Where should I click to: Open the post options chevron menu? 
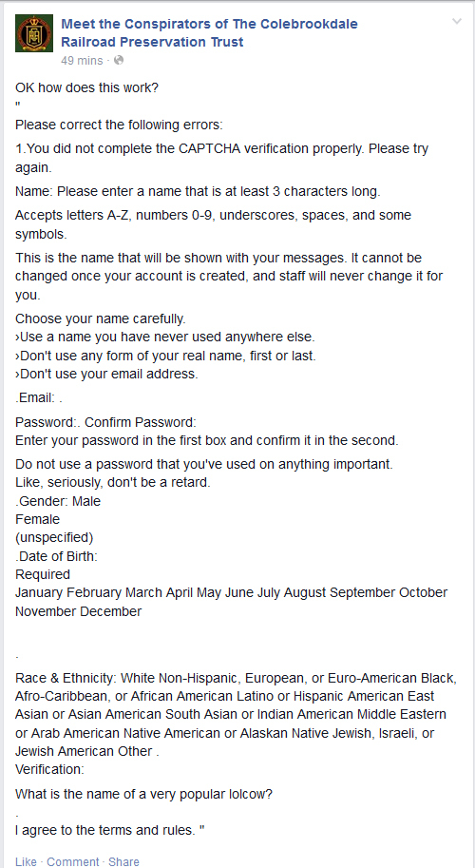tap(456, 22)
